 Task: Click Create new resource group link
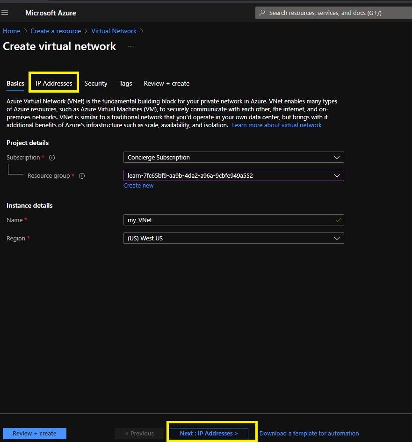tap(138, 186)
